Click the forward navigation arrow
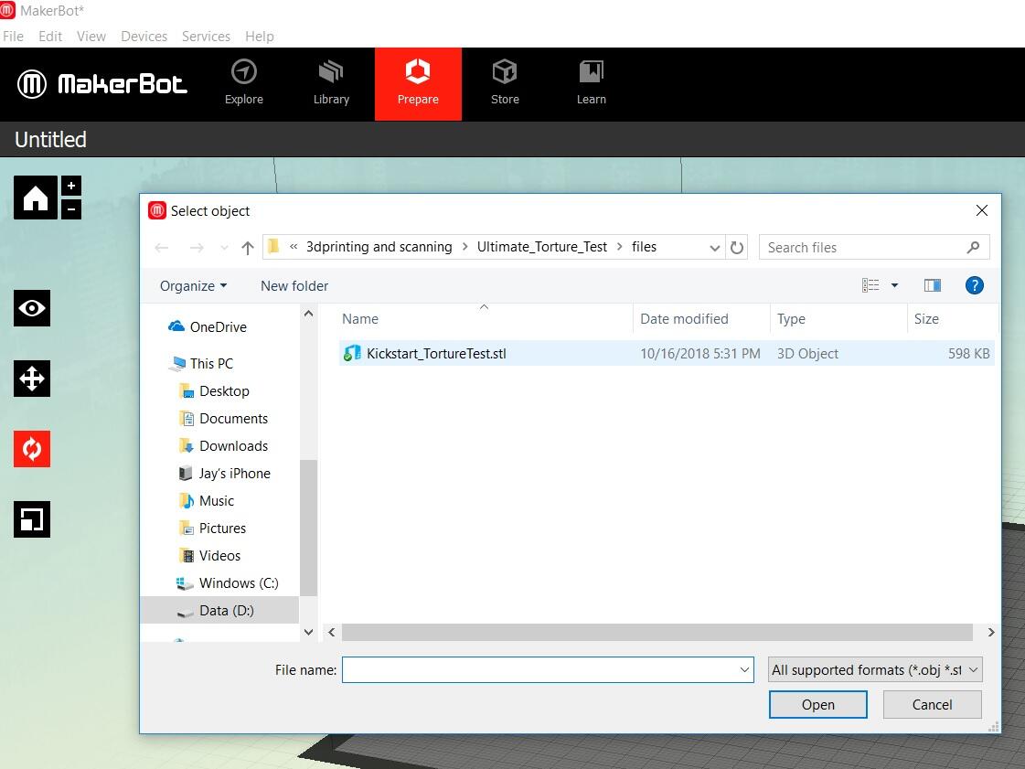The width and height of the screenshot is (1025, 769). pos(196,248)
